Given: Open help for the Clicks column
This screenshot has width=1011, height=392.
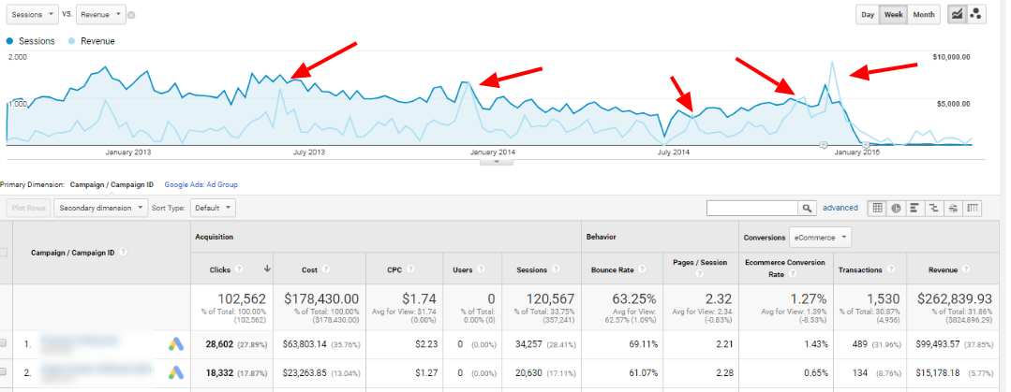Looking at the screenshot, I should [x=239, y=269].
